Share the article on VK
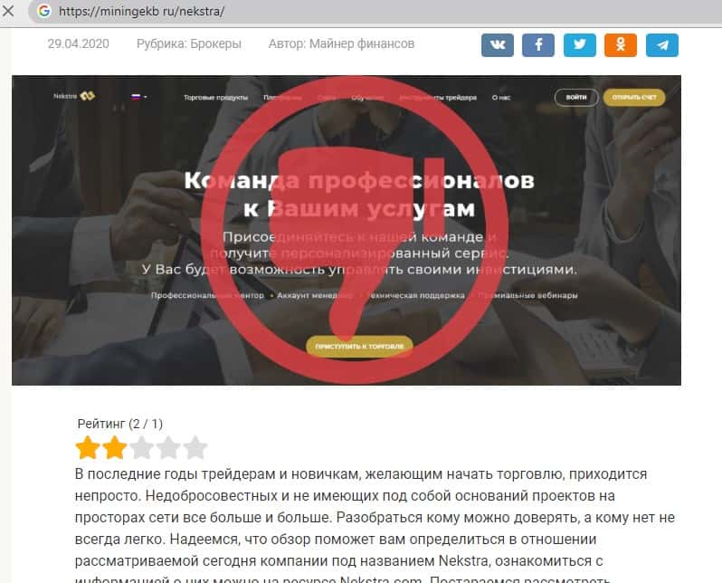The height and width of the screenshot is (583, 722). pyautogui.click(x=498, y=45)
